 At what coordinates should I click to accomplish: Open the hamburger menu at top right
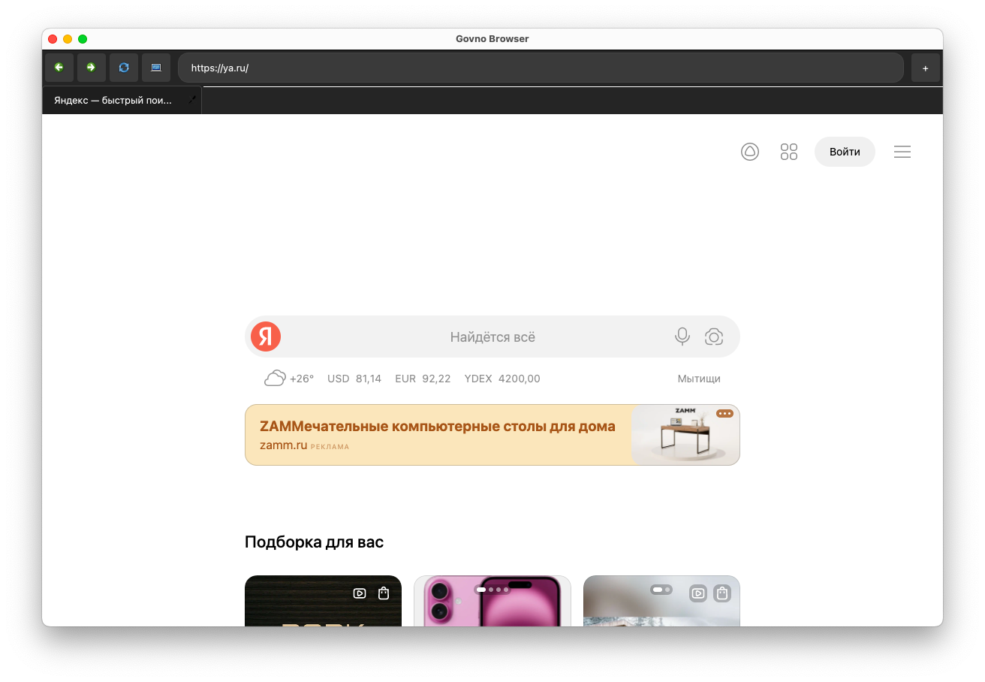pyautogui.click(x=902, y=152)
